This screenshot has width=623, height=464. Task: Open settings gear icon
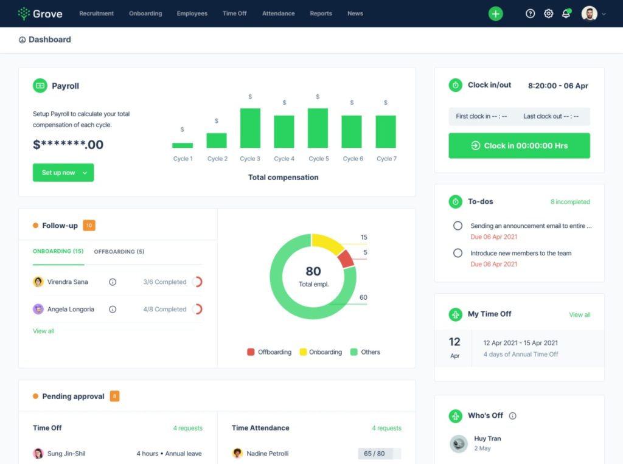click(x=548, y=14)
